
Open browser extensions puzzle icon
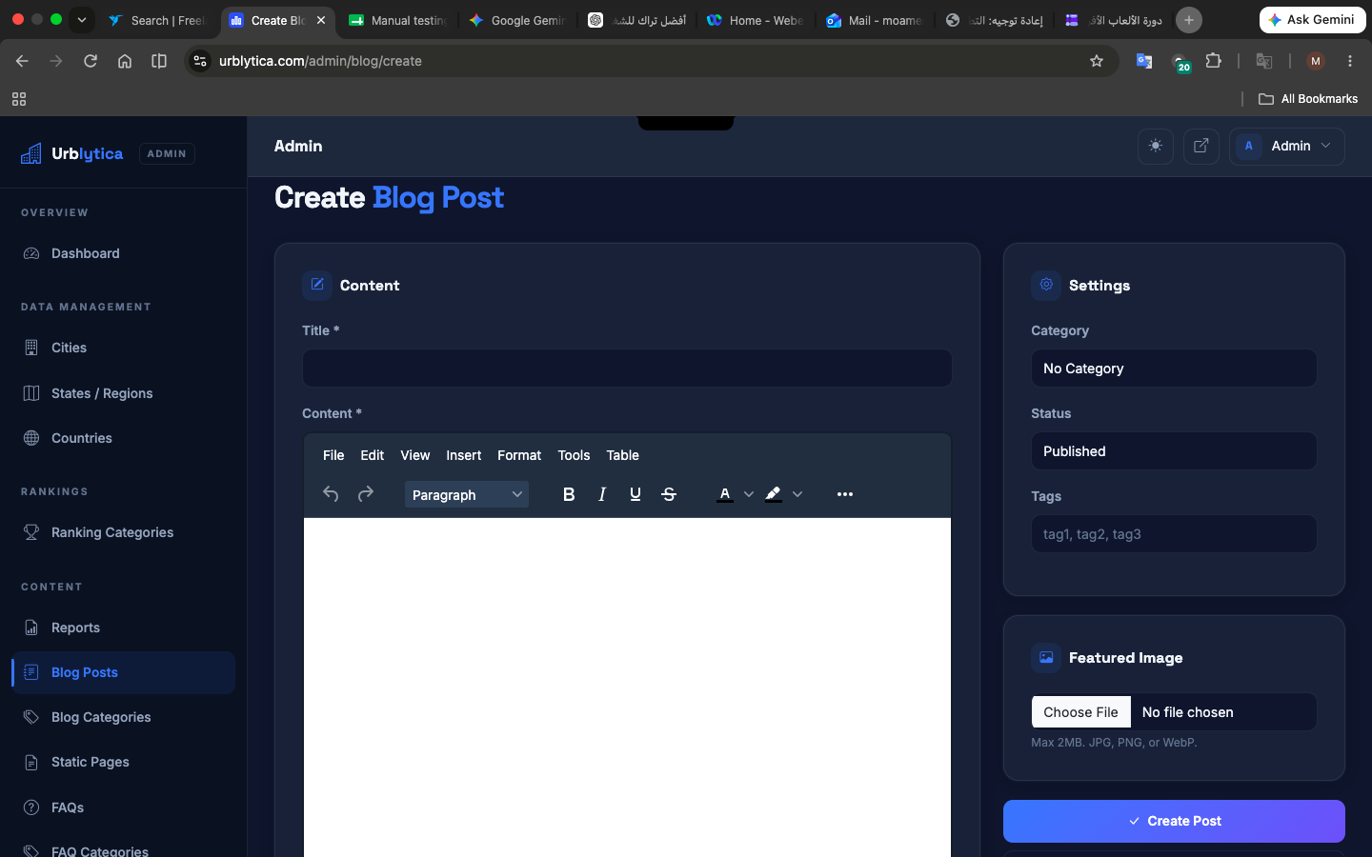coord(1214,61)
